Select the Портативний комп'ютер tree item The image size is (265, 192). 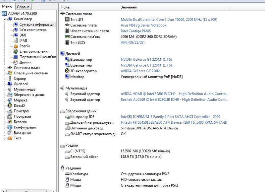[38, 57]
